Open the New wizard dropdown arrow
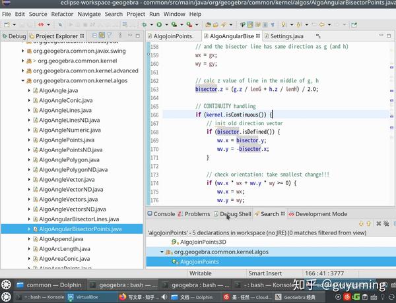396x303 pixels. [x=14, y=25]
